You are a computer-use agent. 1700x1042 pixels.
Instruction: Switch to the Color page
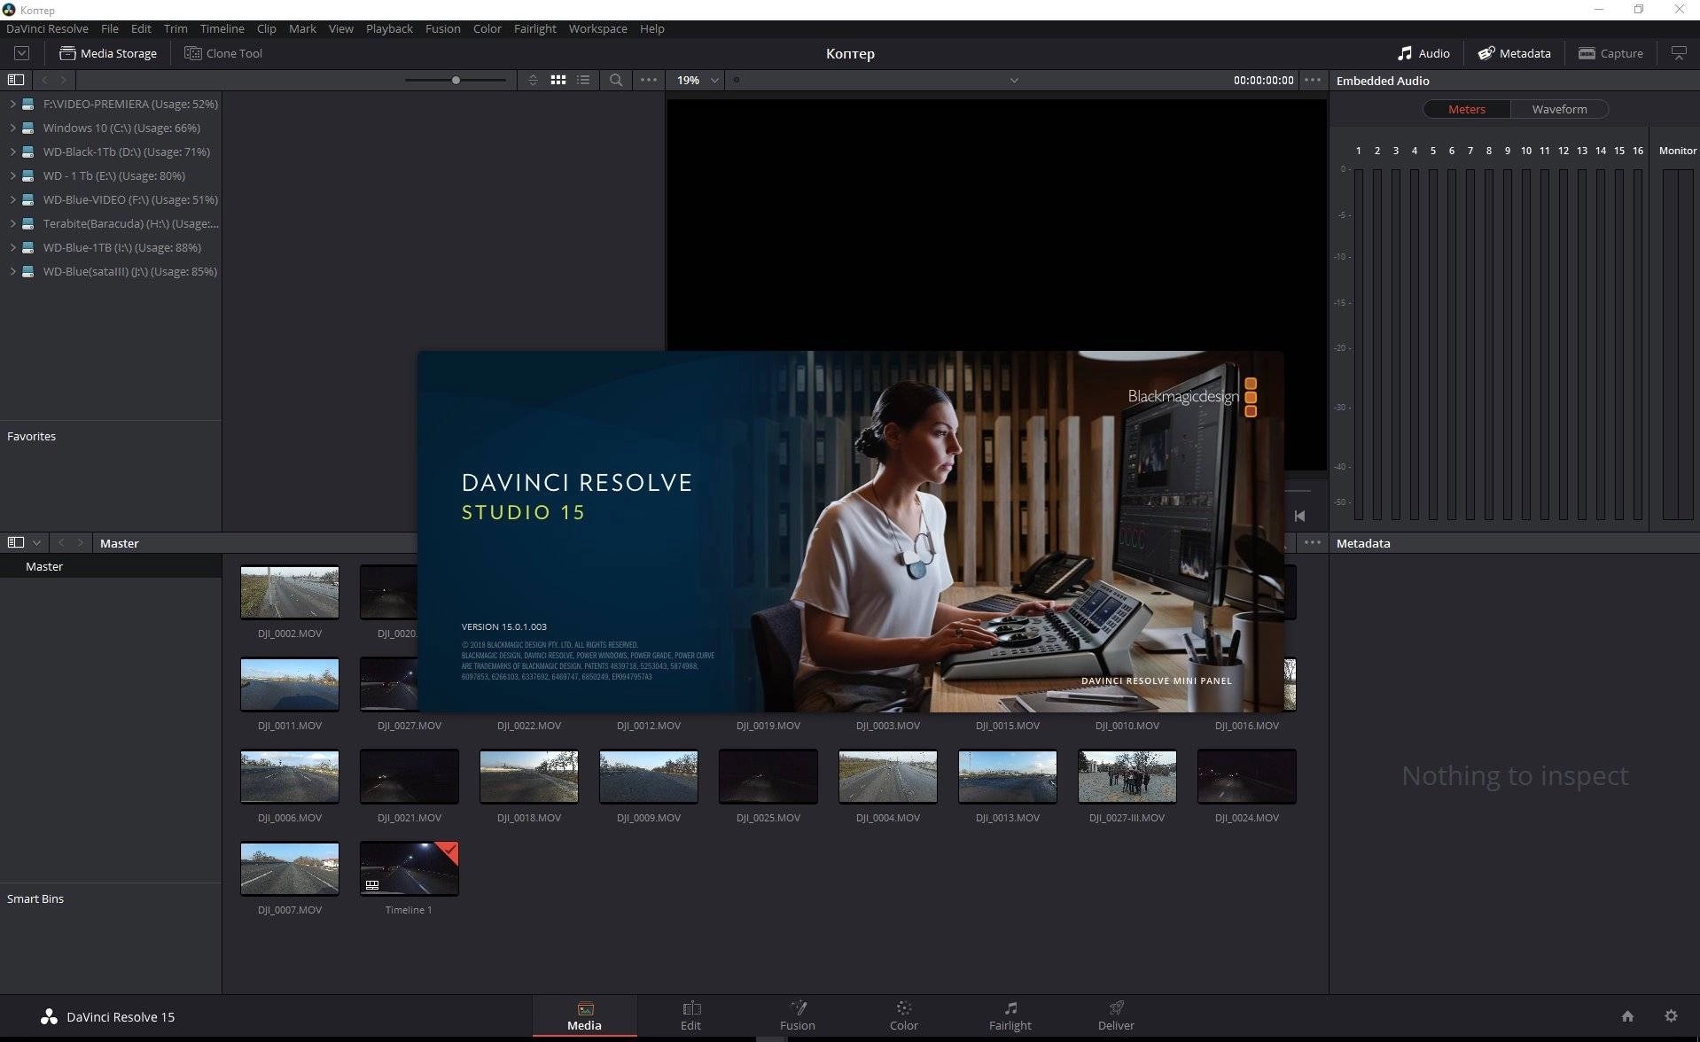point(903,1015)
